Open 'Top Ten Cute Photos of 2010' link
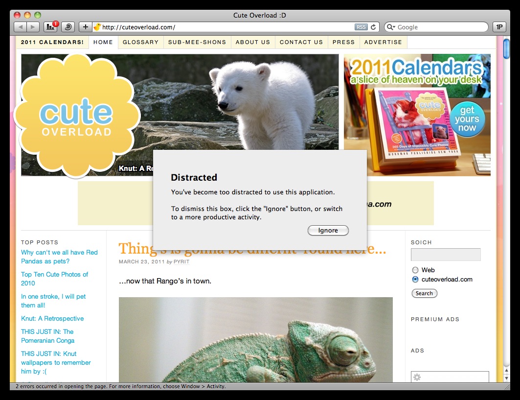Viewport: 520px width, 400px height. click(x=54, y=279)
